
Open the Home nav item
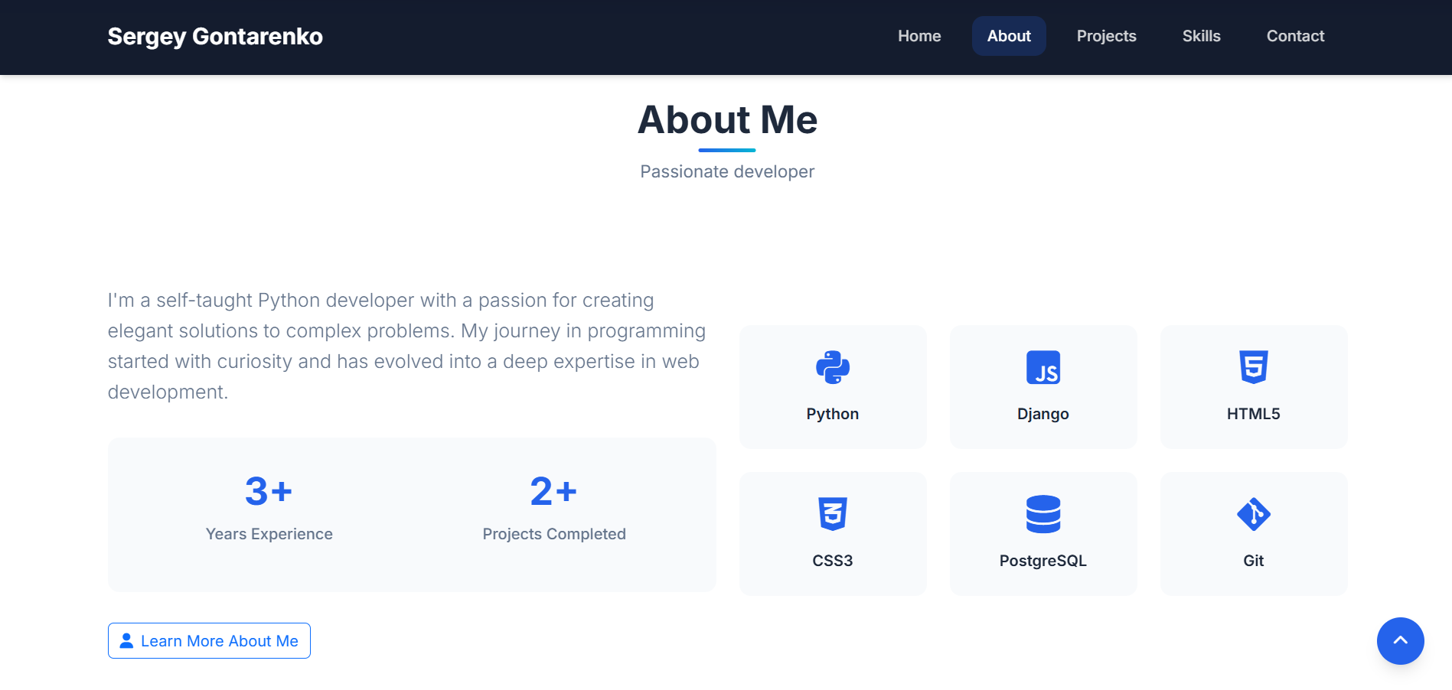pos(919,36)
